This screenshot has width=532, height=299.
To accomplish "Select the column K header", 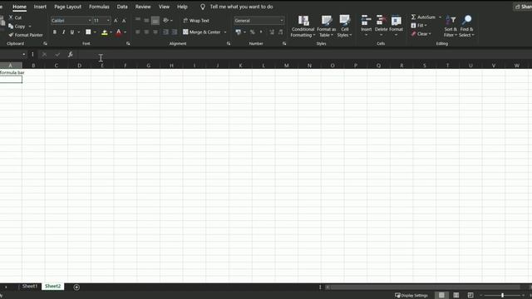I will [240, 66].
